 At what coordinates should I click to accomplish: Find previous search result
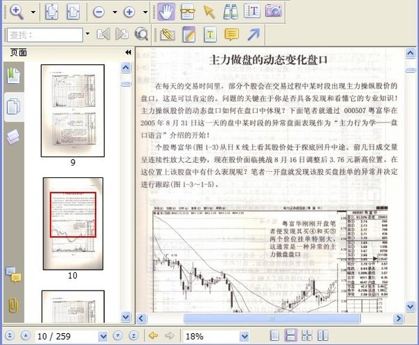(103, 34)
